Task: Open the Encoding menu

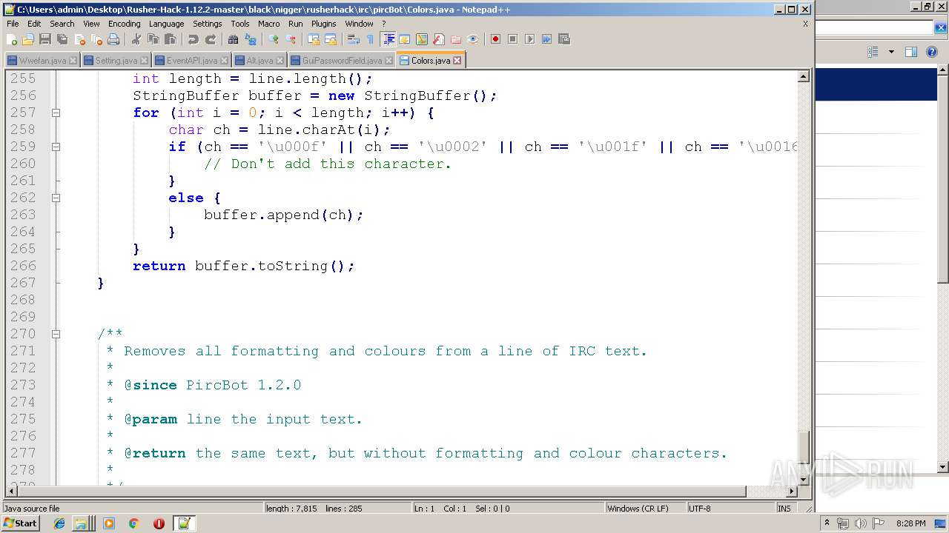Action: click(124, 24)
